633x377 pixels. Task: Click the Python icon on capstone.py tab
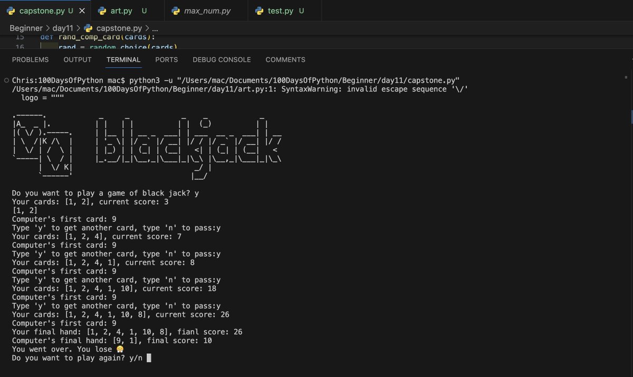[x=11, y=11]
